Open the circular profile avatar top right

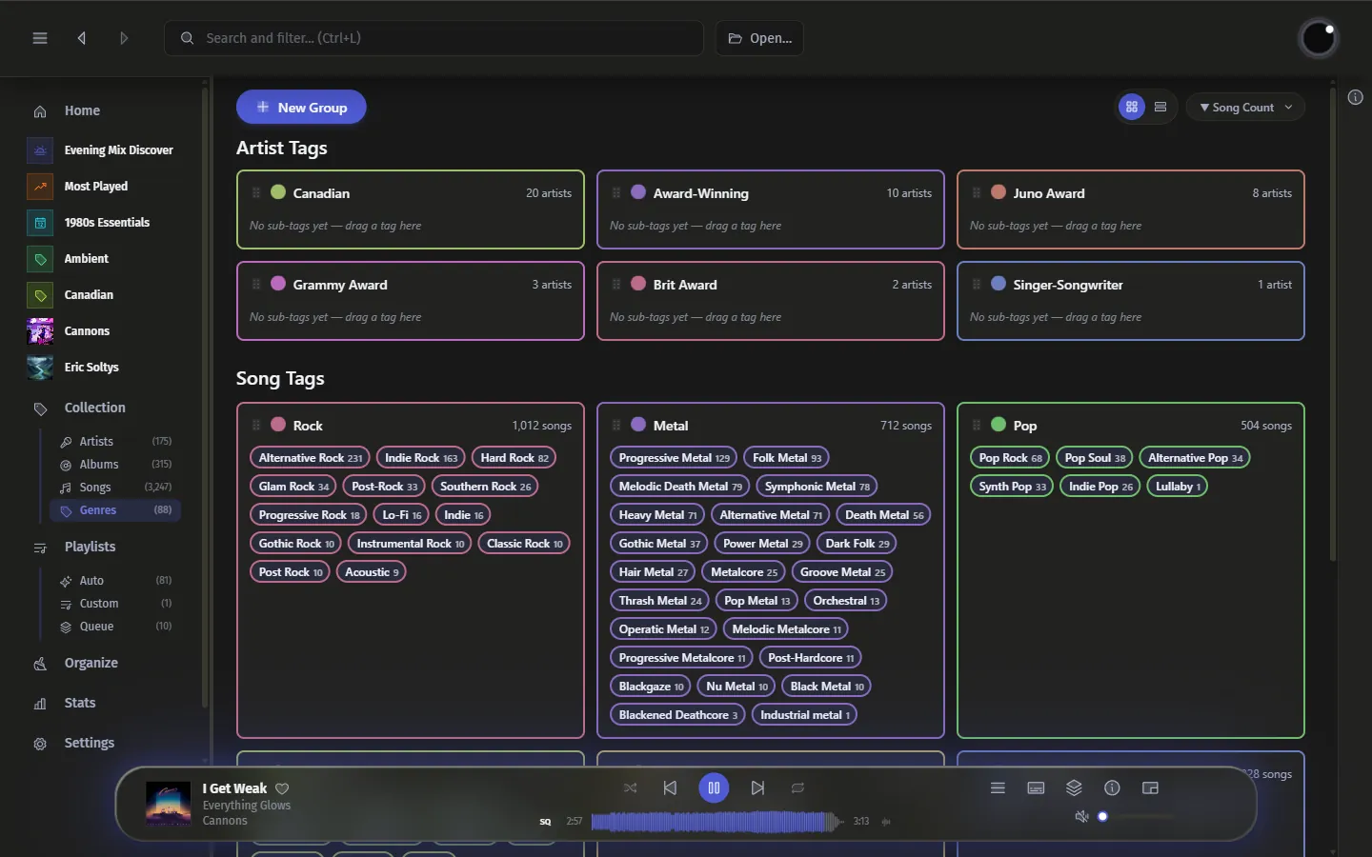pyautogui.click(x=1319, y=38)
